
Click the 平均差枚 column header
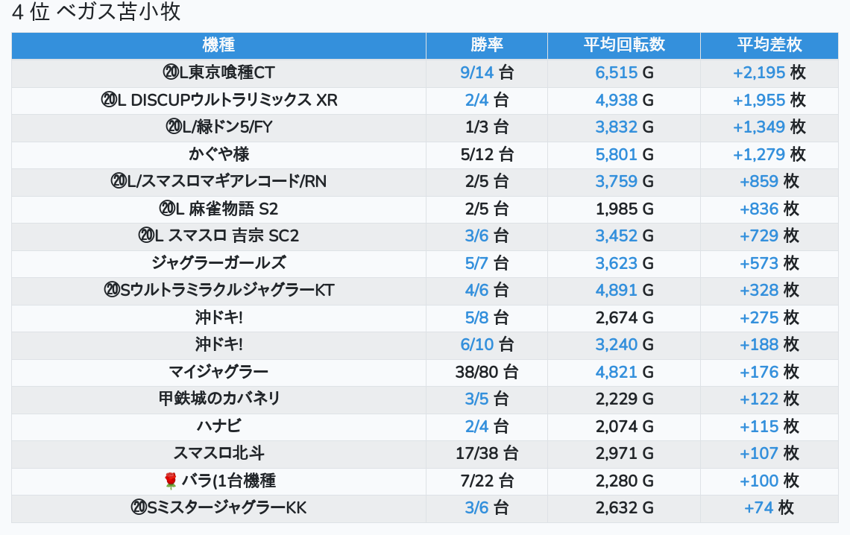(x=769, y=45)
